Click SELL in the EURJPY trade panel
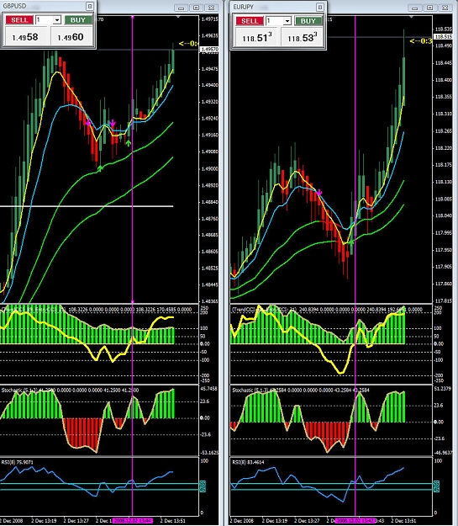 (x=250, y=21)
